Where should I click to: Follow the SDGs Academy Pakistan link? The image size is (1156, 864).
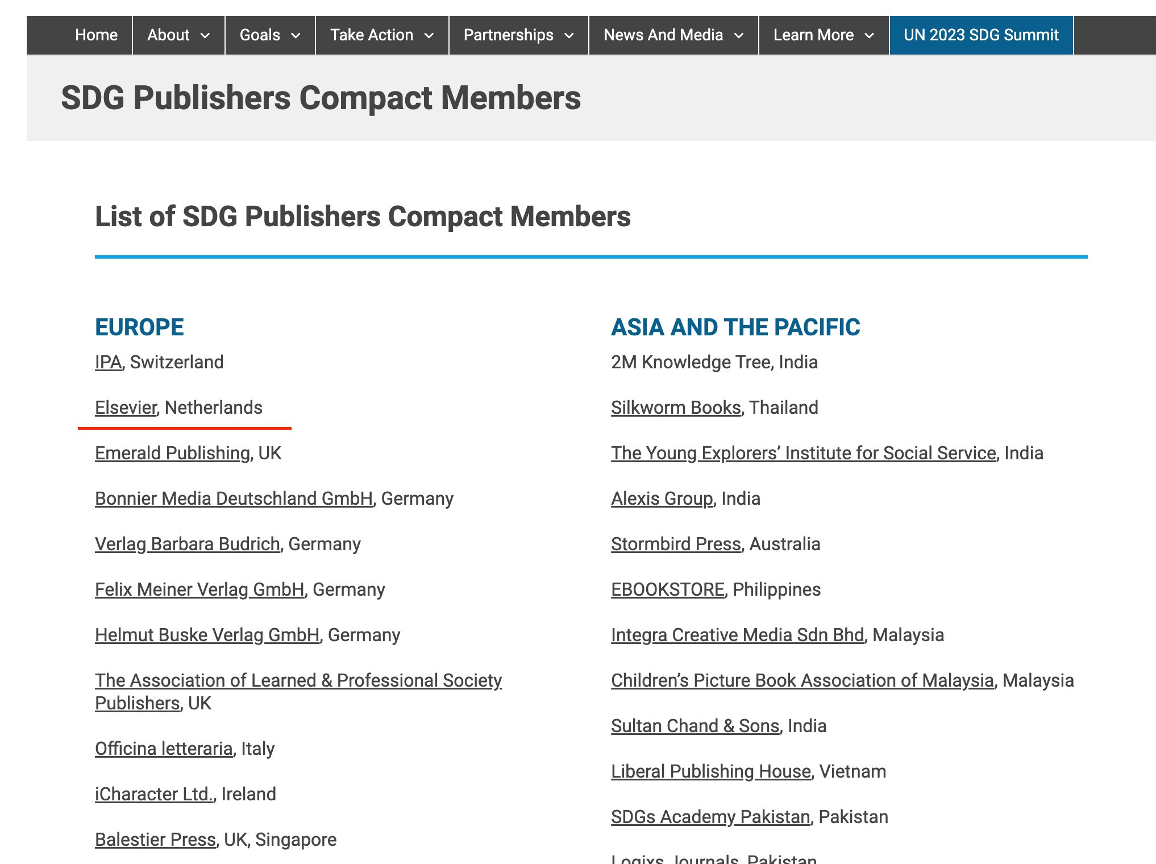click(x=710, y=817)
